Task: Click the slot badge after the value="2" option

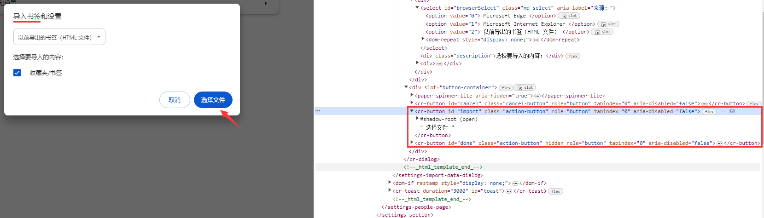Action: pos(602,32)
